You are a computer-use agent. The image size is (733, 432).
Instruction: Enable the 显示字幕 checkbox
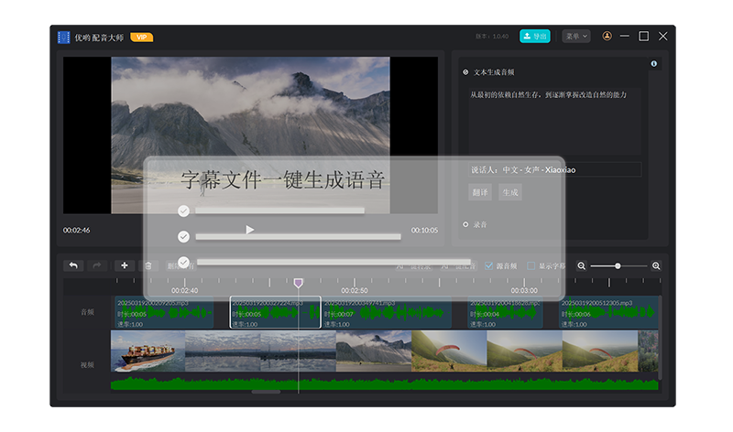pos(531,265)
